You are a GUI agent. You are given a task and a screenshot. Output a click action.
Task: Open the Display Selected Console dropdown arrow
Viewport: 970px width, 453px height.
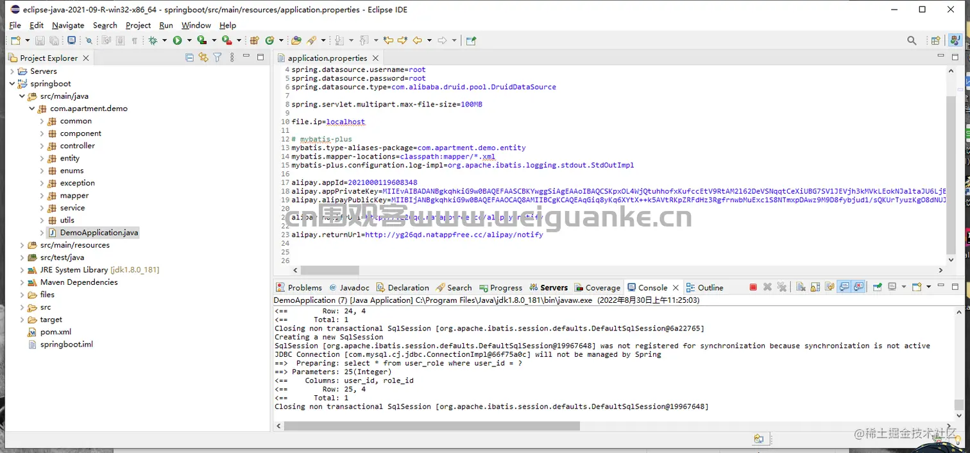tap(904, 287)
